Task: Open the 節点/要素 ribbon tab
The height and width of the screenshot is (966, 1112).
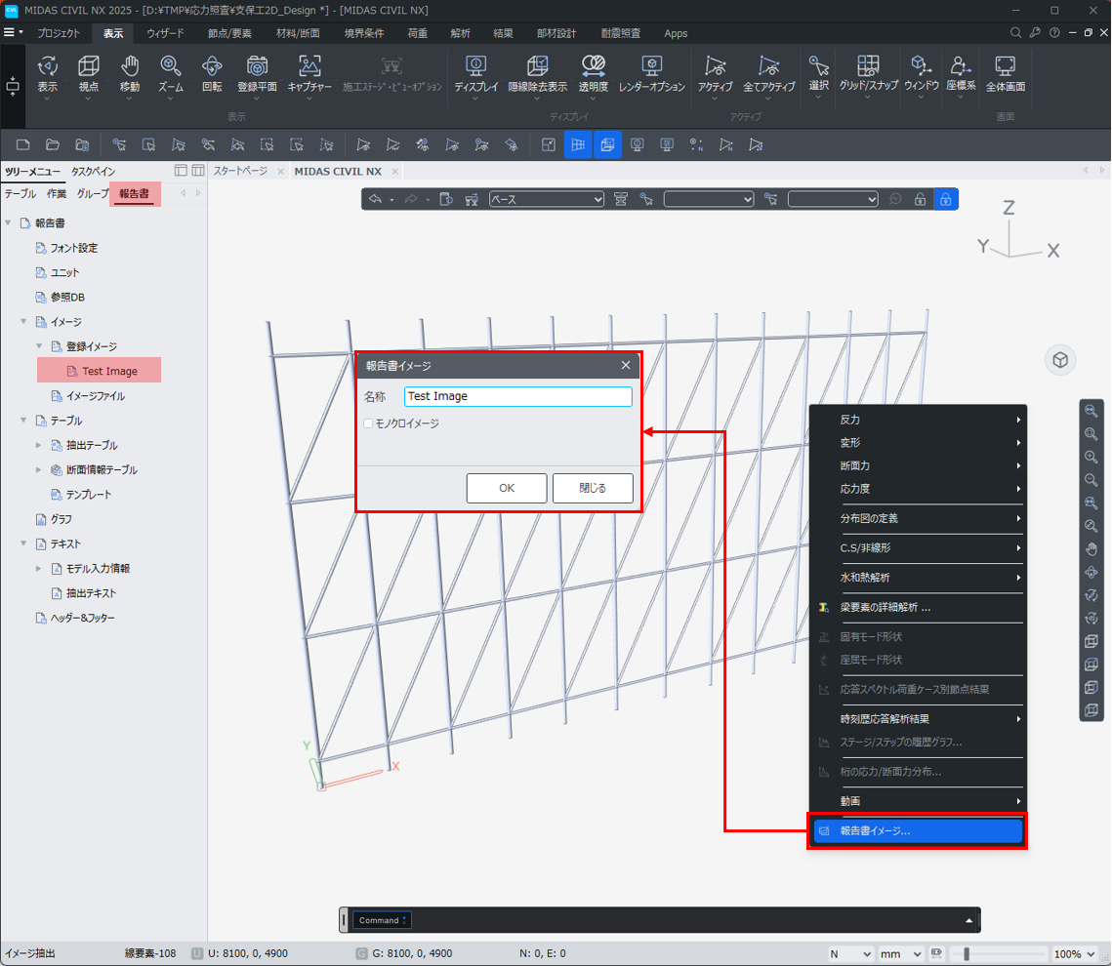Action: [x=229, y=33]
